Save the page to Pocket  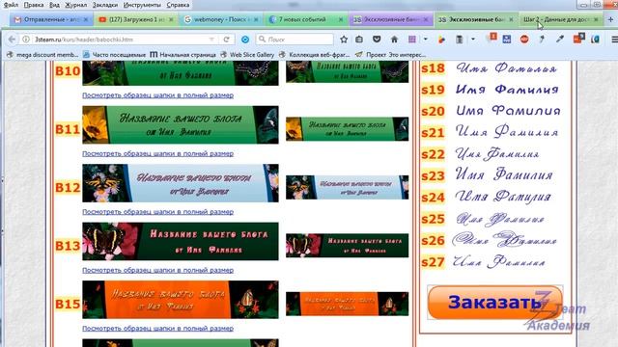tap(377, 40)
